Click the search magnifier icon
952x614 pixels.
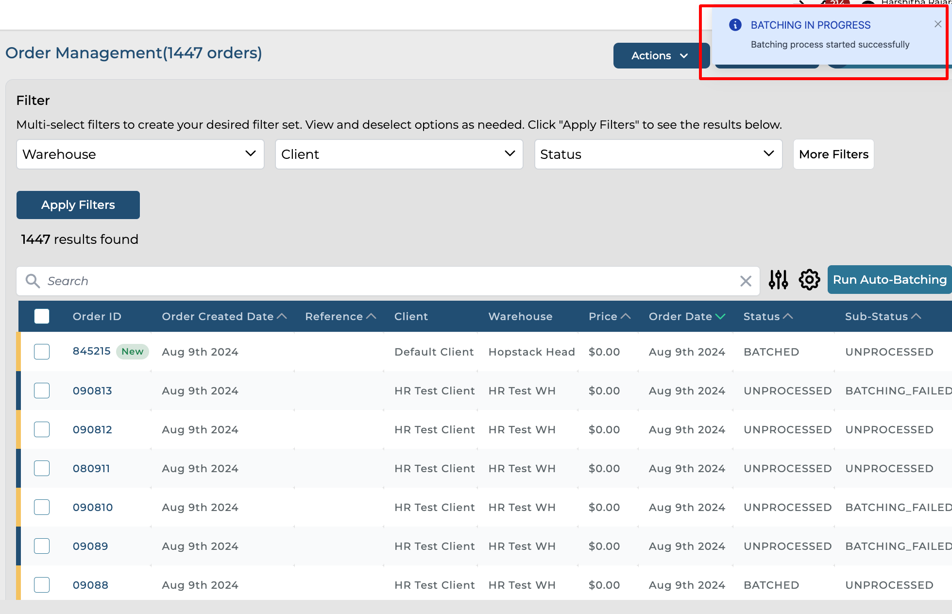click(x=33, y=281)
